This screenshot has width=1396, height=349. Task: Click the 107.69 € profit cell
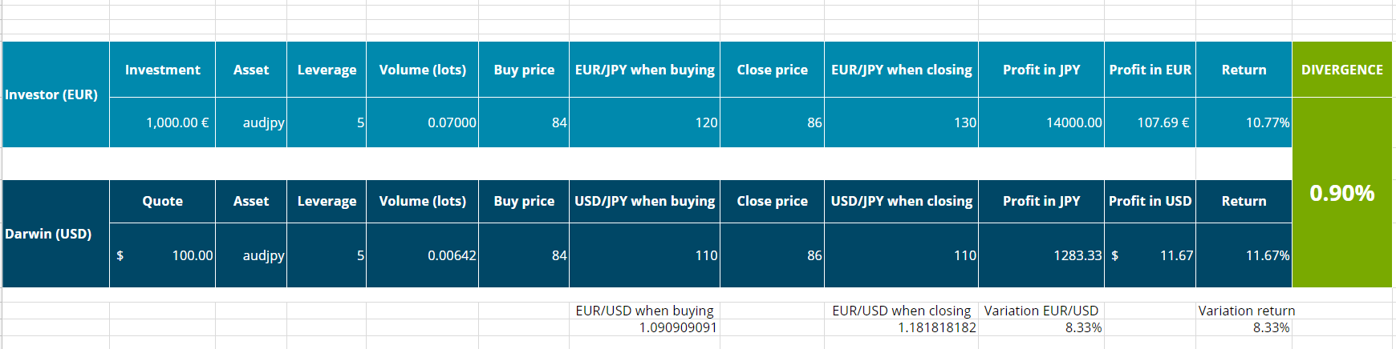[x=1150, y=122]
